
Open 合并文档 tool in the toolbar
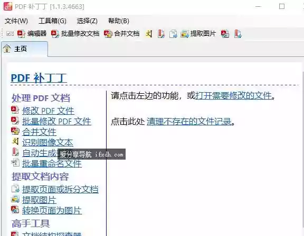tap(122, 34)
